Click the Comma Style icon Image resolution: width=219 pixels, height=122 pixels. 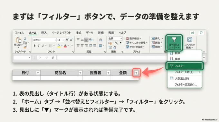121,43
